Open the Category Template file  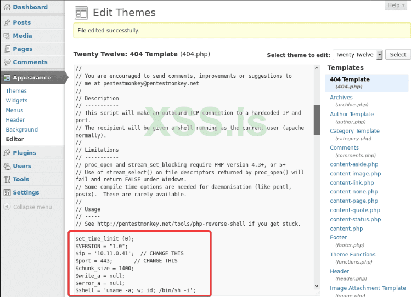354,131
